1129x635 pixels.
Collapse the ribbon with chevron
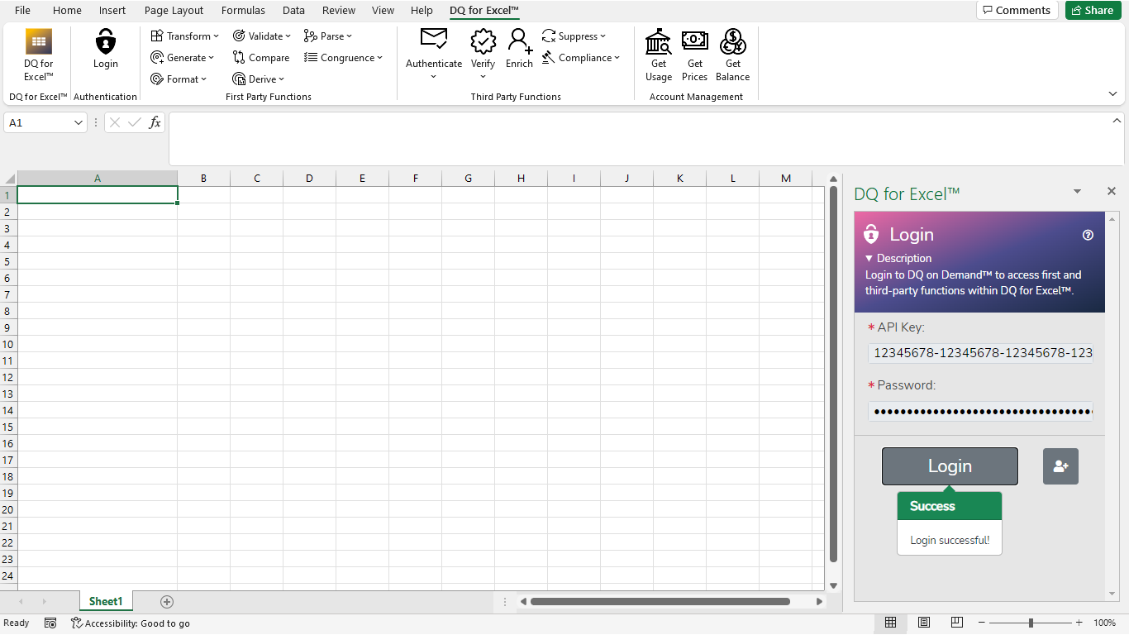click(x=1112, y=93)
